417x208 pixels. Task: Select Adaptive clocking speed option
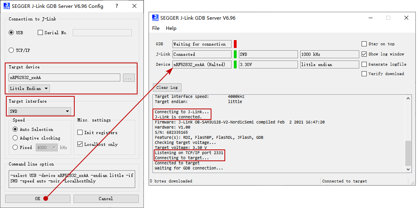pos(15,138)
